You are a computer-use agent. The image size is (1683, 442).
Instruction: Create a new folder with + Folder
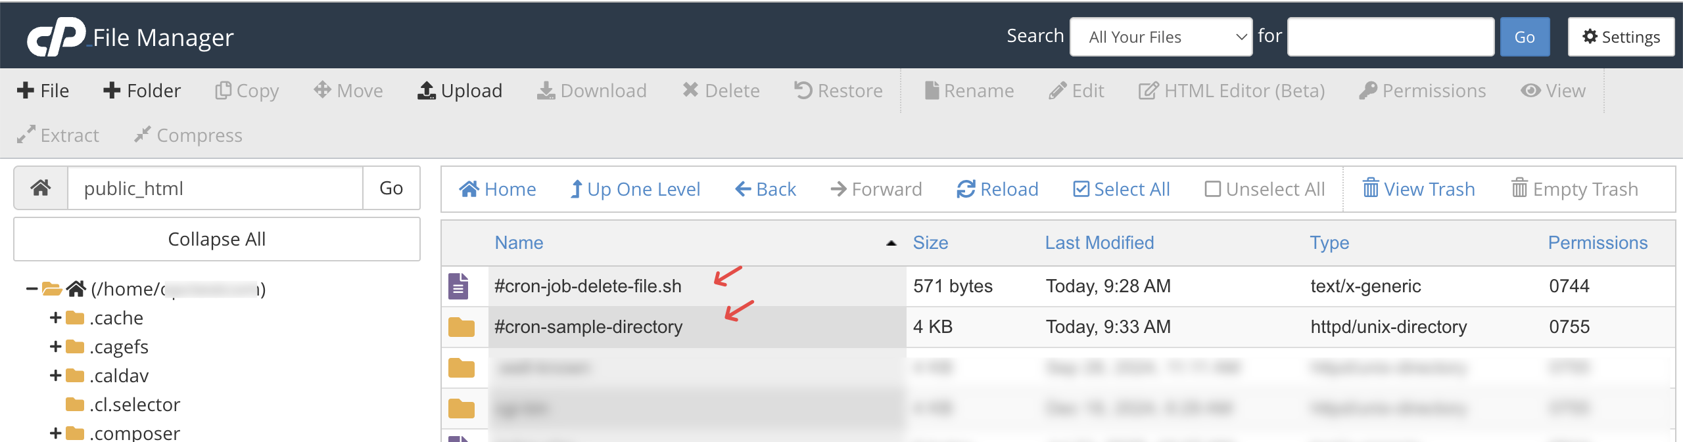pyautogui.click(x=141, y=91)
